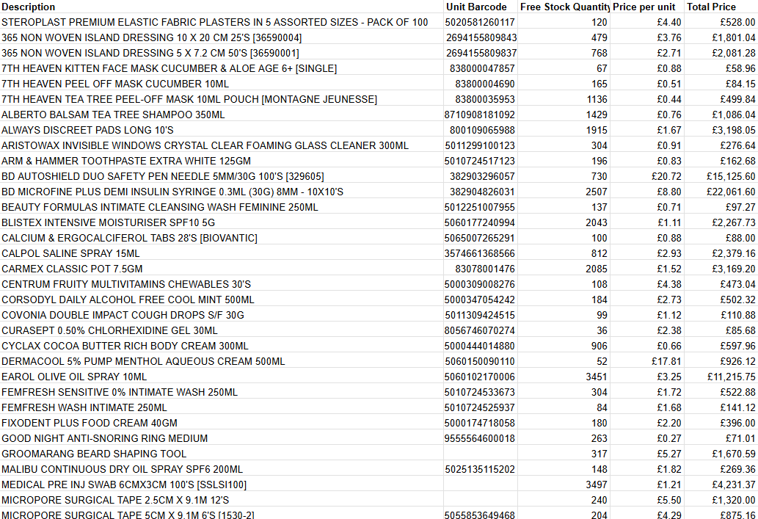Click stock quantity 2043

coord(597,223)
